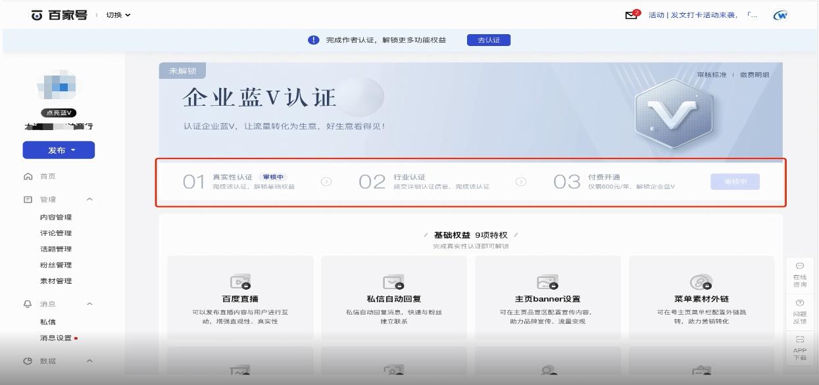
Task: Open the mail notification envelope icon
Action: pyautogui.click(x=632, y=15)
